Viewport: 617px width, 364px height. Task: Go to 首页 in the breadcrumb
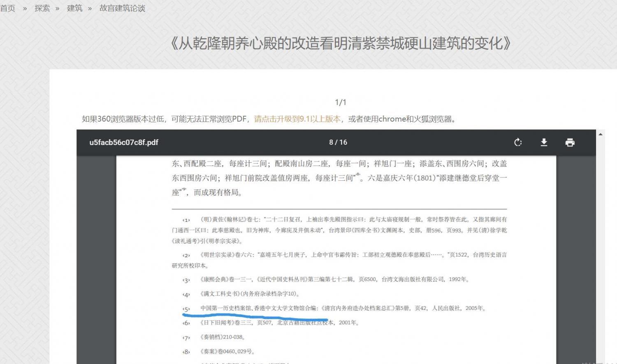coord(8,8)
